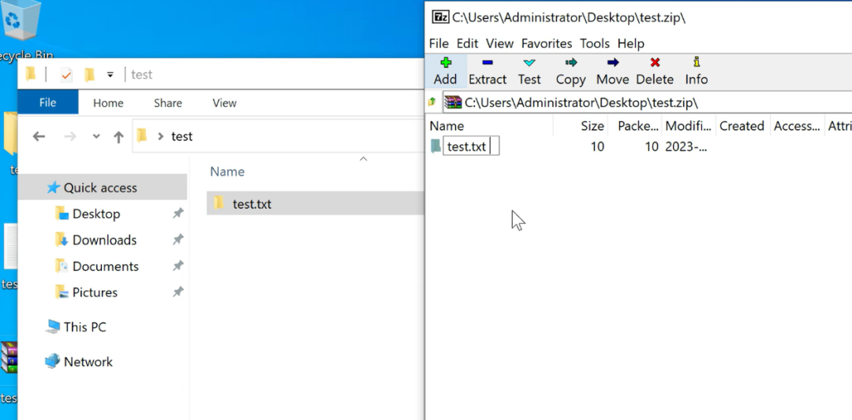Click the Explorer Forward arrow
852x420 pixels.
pos(70,136)
